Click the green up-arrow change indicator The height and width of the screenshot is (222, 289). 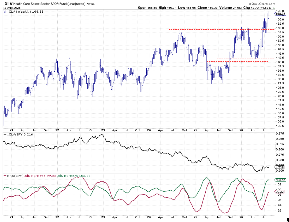274,8
